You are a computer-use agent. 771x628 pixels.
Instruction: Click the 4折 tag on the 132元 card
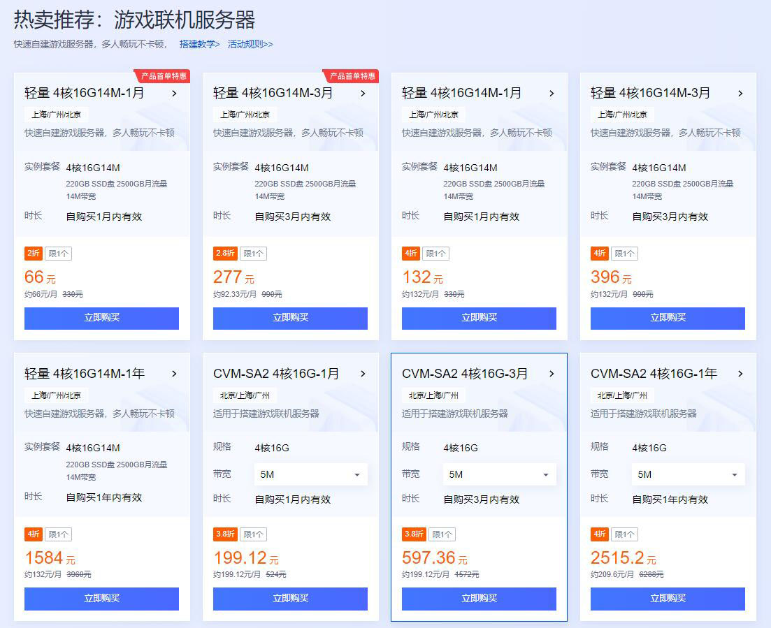(x=411, y=254)
